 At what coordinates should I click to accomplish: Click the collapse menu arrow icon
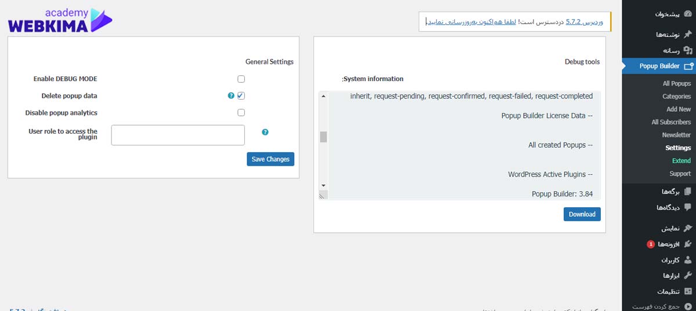687,306
